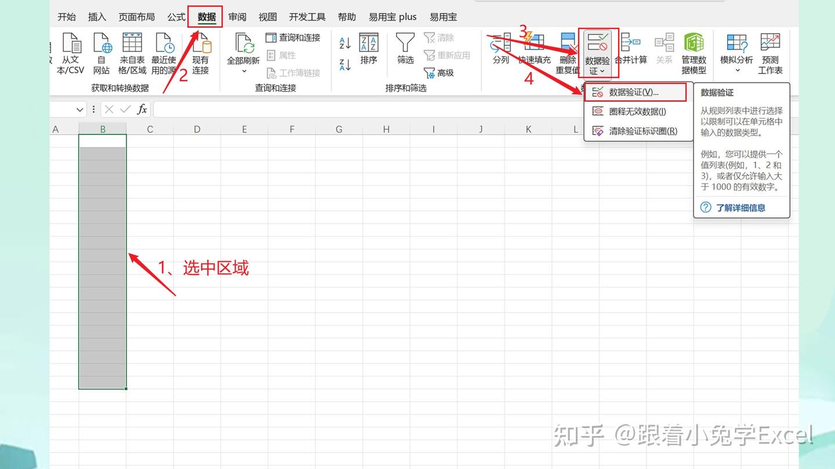Open the 易用宝 plus tab
The width and height of the screenshot is (835, 469).
click(393, 17)
